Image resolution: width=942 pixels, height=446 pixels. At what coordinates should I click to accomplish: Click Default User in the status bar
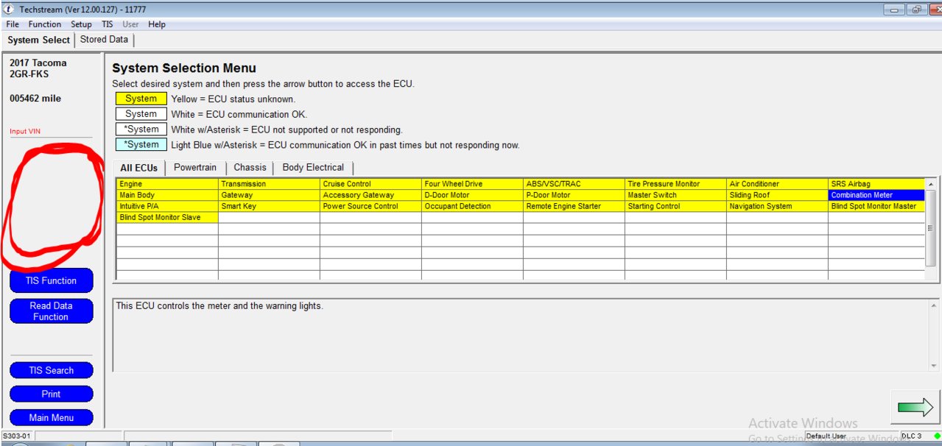[826, 436]
